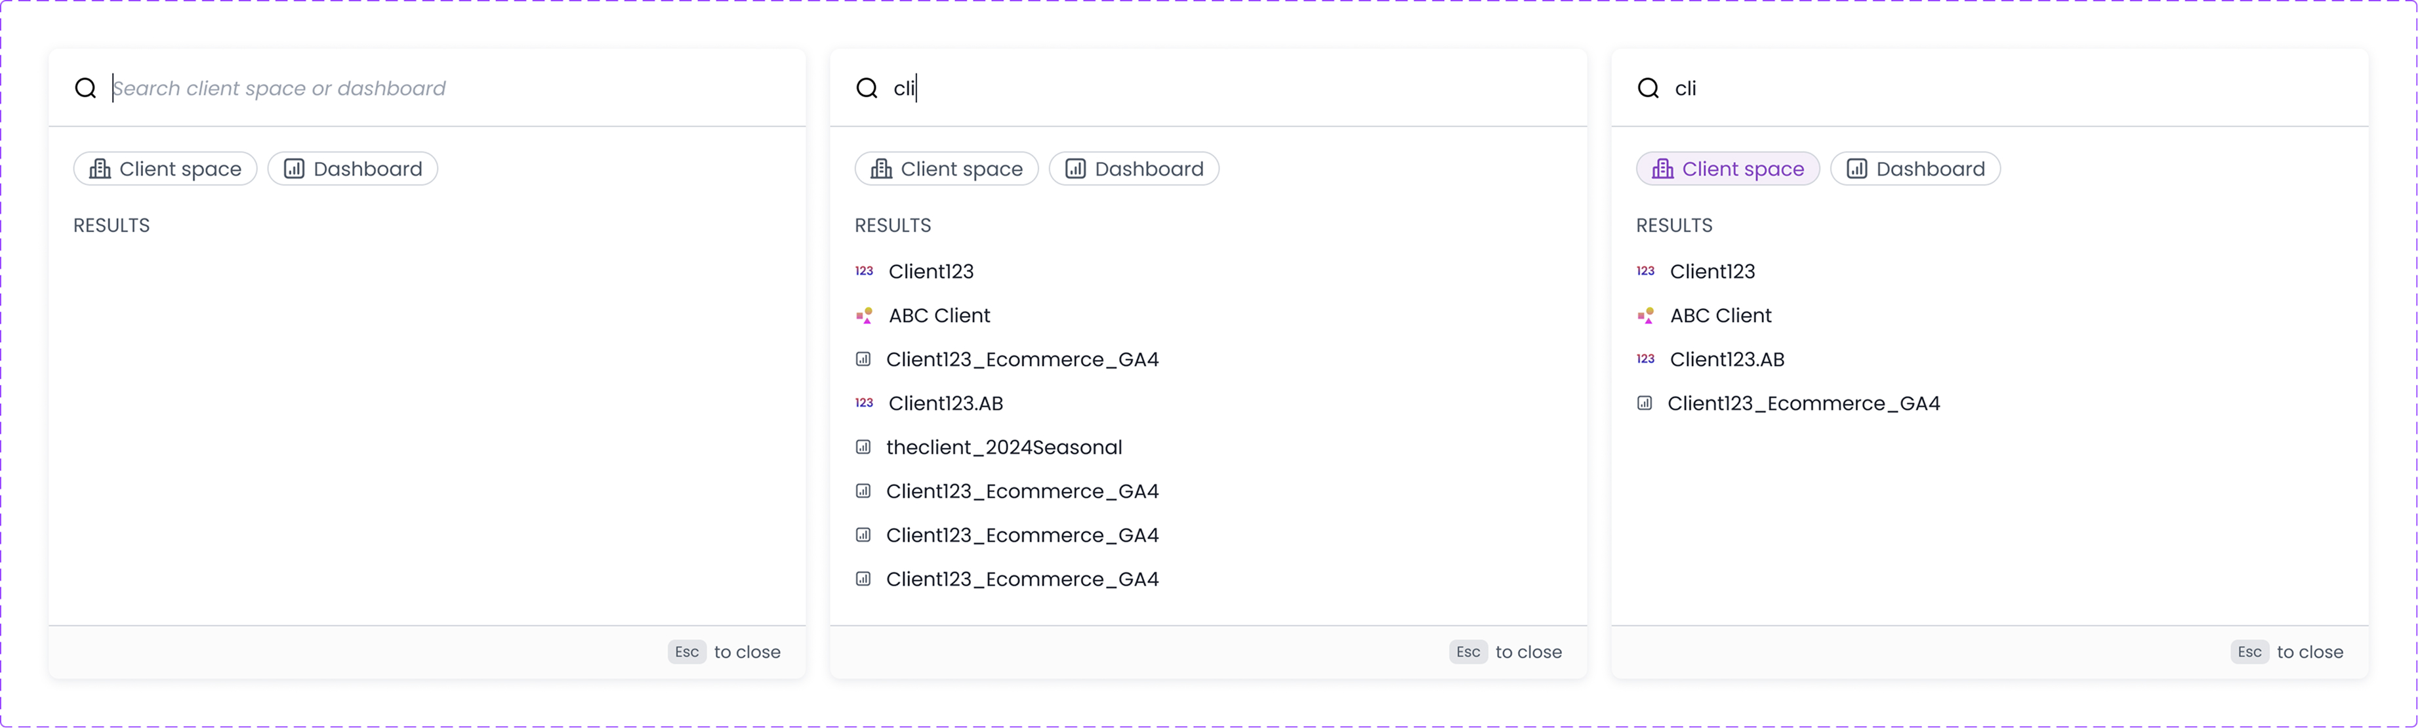The image size is (2418, 728).
Task: Click the dashboard icon beside theclient_2024Seasonal
Action: (x=863, y=447)
